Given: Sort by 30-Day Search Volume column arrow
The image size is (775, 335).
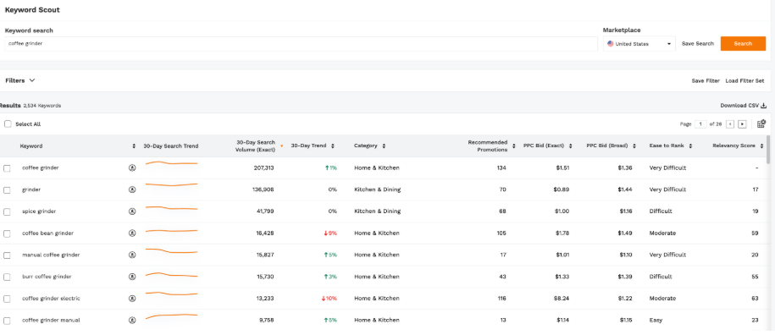Looking at the screenshot, I should 282,146.
